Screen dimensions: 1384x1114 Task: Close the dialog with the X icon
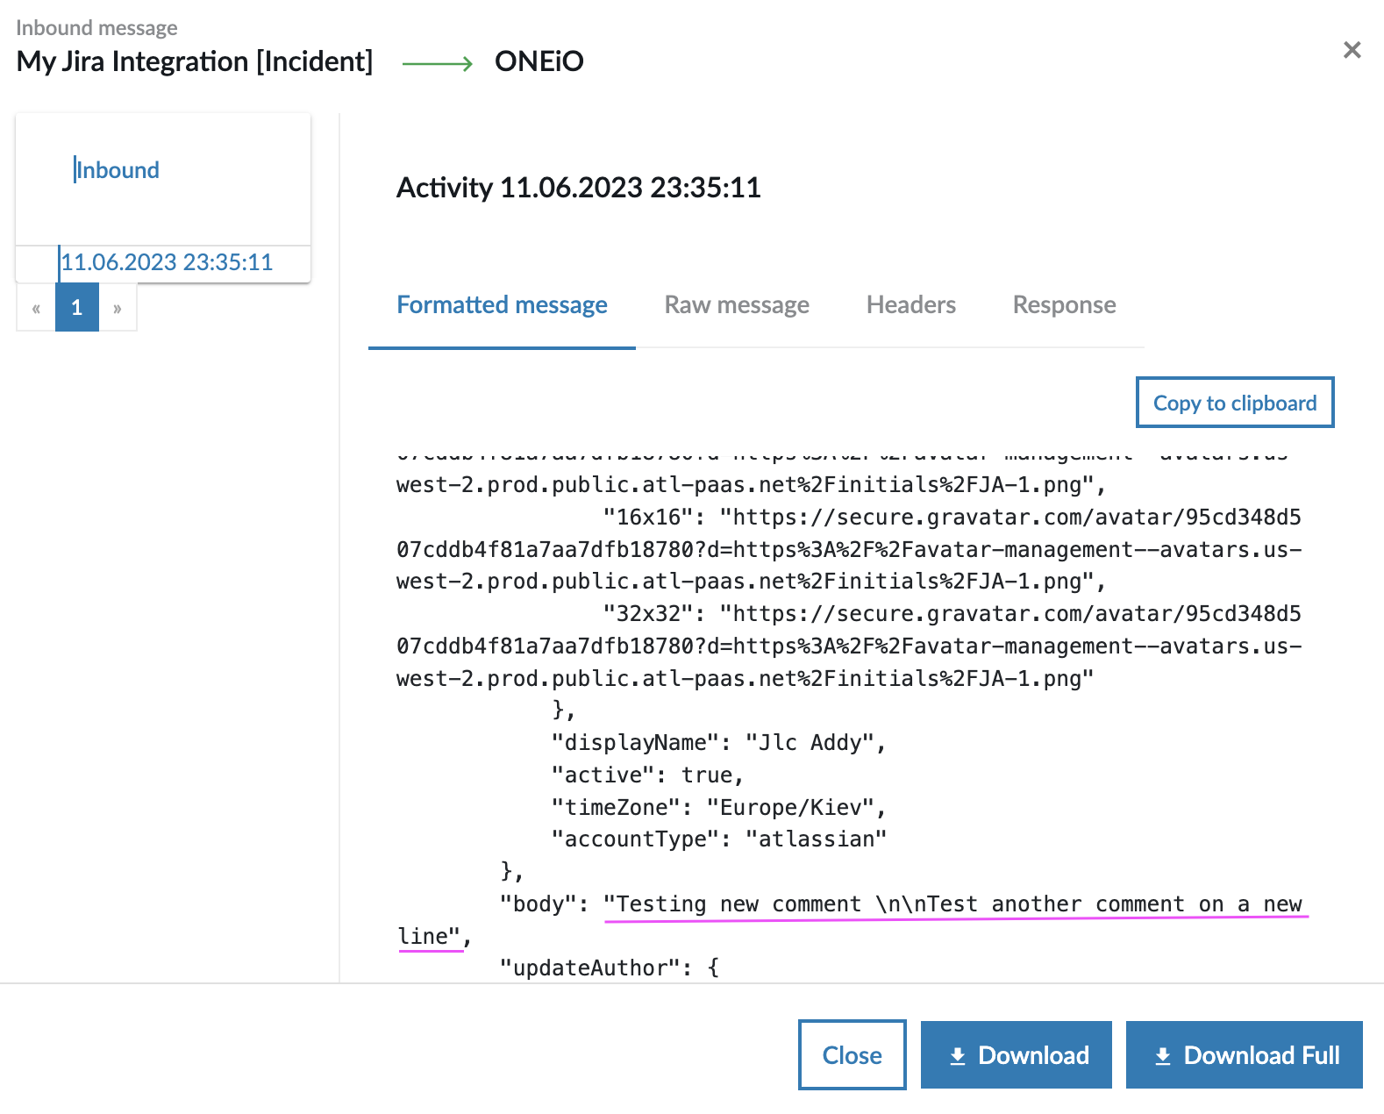coord(1352,50)
